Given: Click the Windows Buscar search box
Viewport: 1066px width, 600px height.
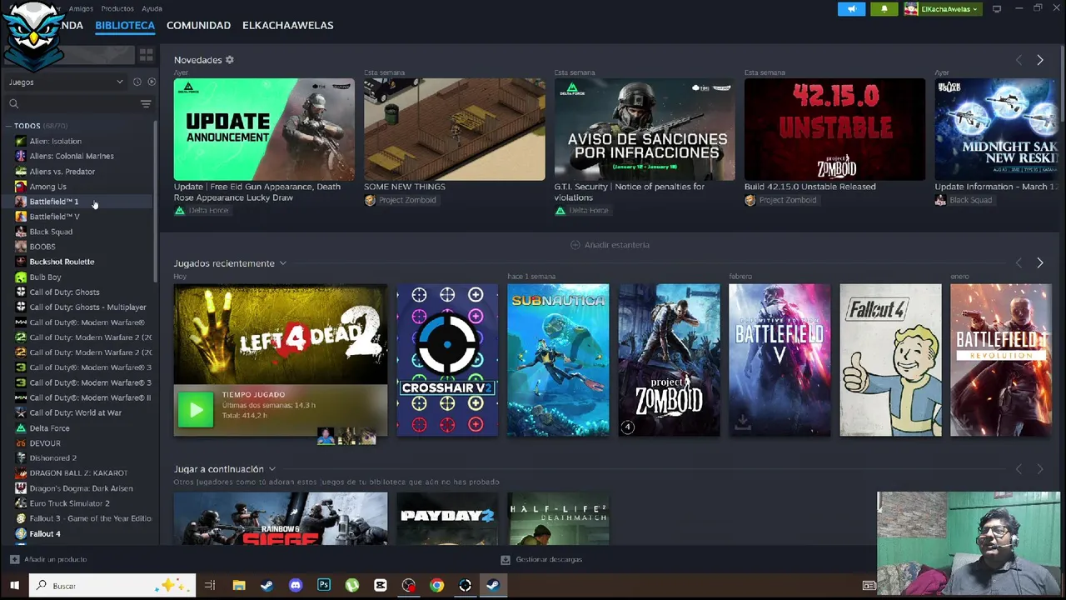Looking at the screenshot, I should pyautogui.click(x=112, y=586).
